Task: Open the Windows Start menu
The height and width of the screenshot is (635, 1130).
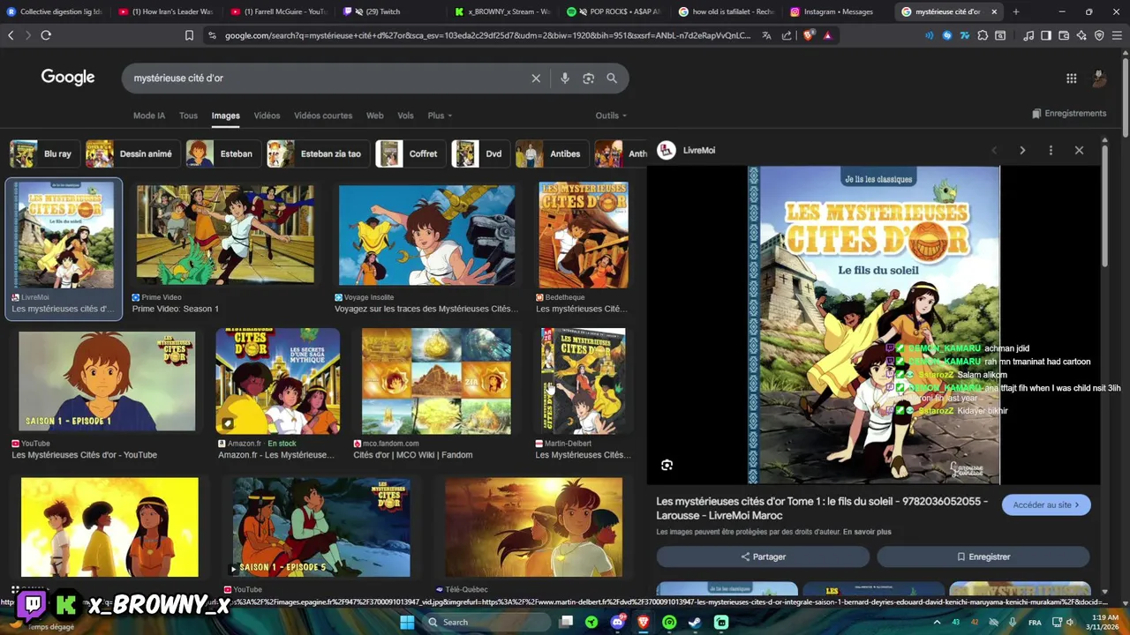Action: point(407,622)
